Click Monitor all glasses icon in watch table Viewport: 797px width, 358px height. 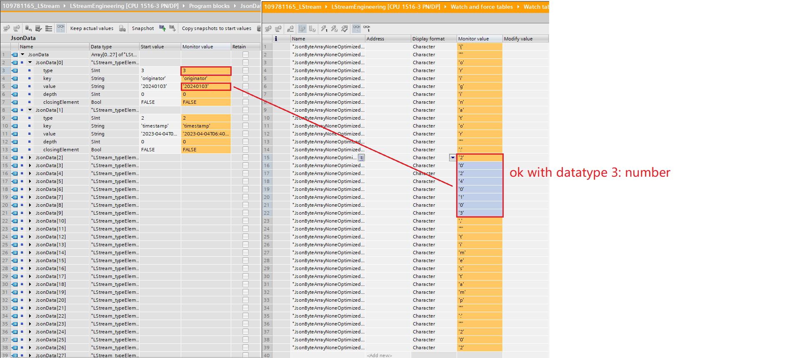(x=357, y=28)
